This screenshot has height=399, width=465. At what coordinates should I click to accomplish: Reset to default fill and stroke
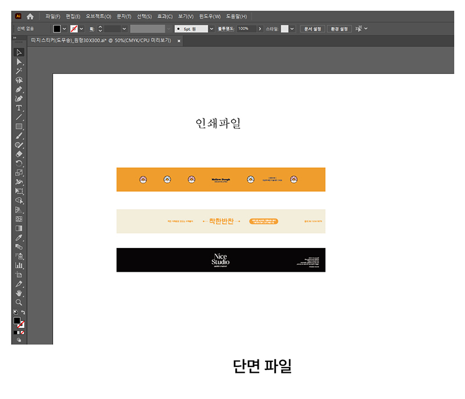click(15, 312)
